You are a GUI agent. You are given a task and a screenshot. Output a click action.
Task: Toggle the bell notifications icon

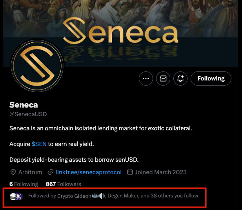[180, 79]
